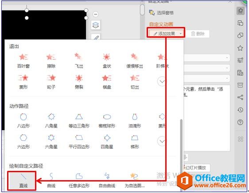Expand more motion path effects
Viewport: 249px width, 193px height.
tap(162, 141)
